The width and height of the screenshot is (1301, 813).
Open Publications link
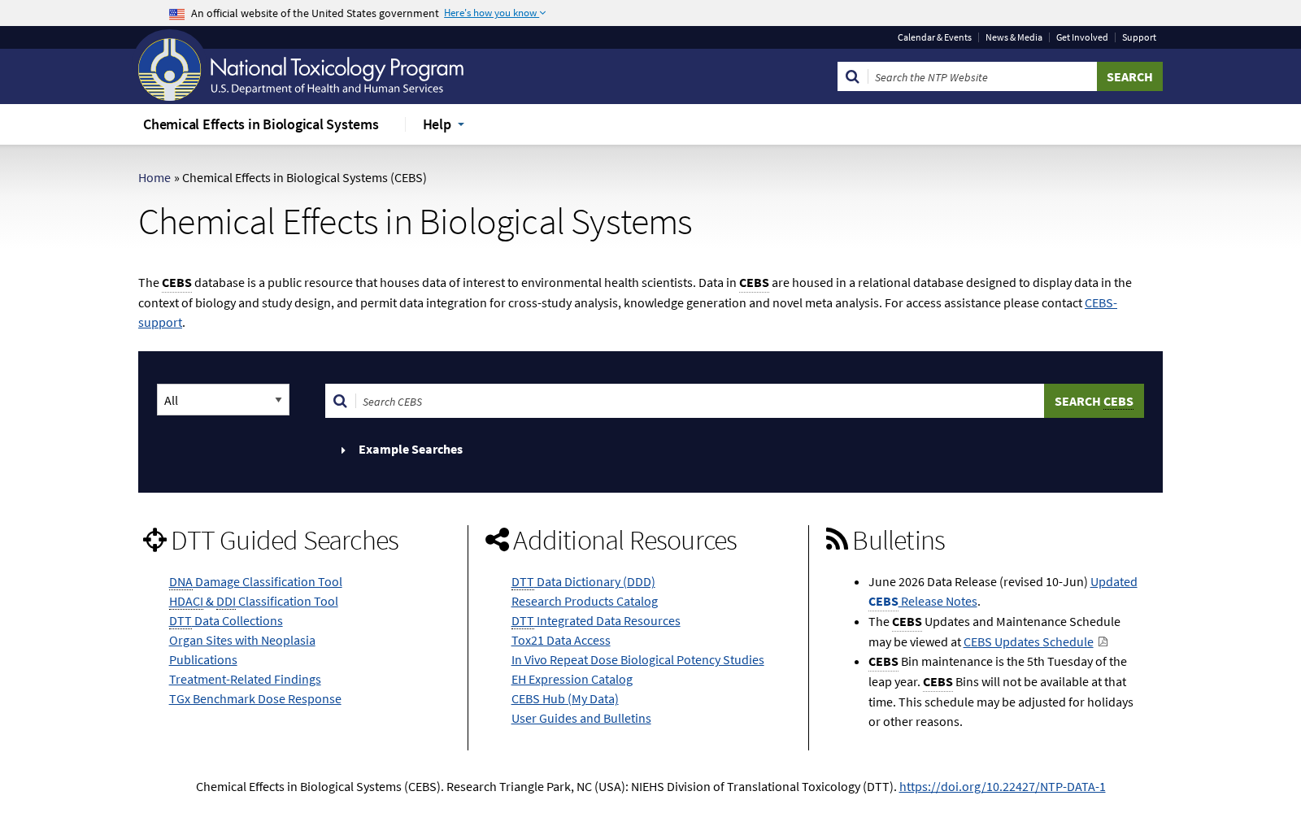203,659
